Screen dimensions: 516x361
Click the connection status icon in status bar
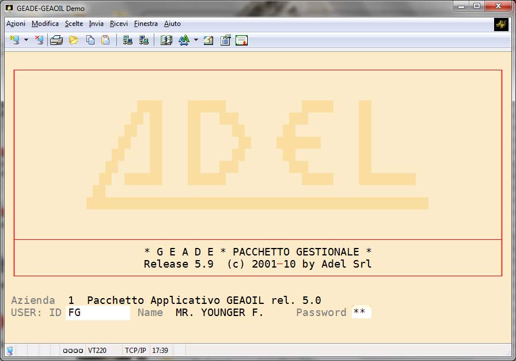(10, 351)
